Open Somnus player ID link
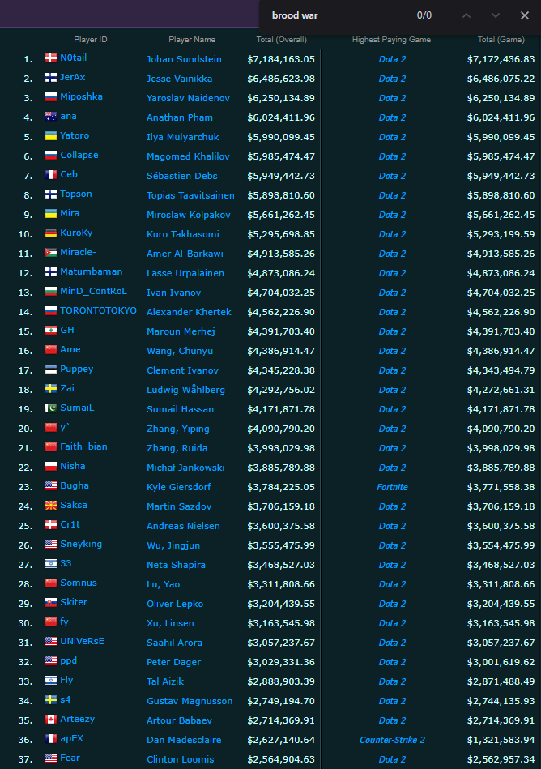The image size is (541, 769). tap(79, 583)
